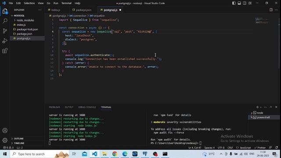This screenshot has width=281, height=158.
Task: Open the Extensions view
Action: [x=5, y=51]
